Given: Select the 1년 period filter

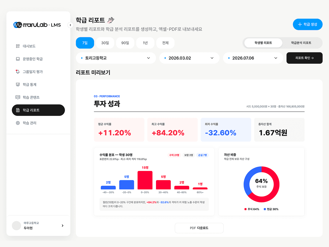Looking at the screenshot, I should [145, 43].
